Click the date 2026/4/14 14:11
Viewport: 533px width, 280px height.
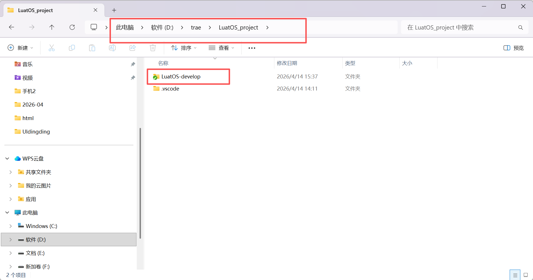297,89
